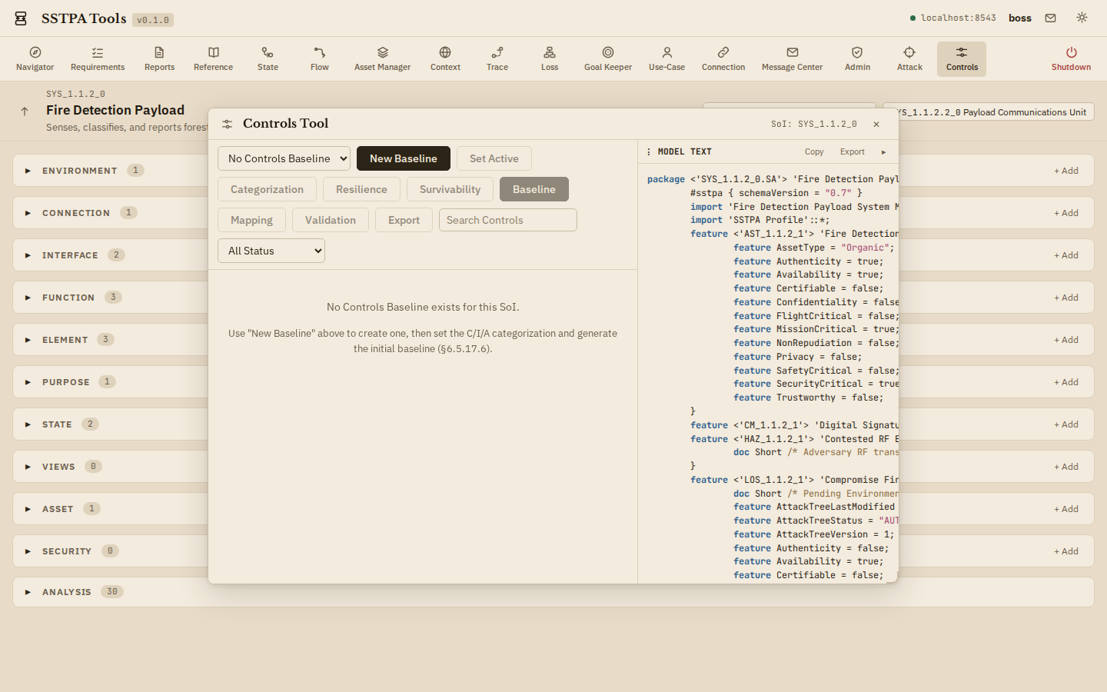
Task: Click Export in the Model Text header
Action: (852, 151)
